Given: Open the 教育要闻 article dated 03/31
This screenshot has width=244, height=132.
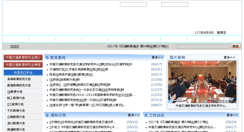Looking at the screenshot, I should pyautogui.click(x=79, y=69).
